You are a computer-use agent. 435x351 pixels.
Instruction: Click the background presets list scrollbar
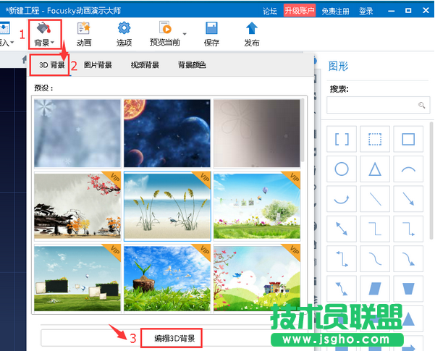[x=303, y=130]
